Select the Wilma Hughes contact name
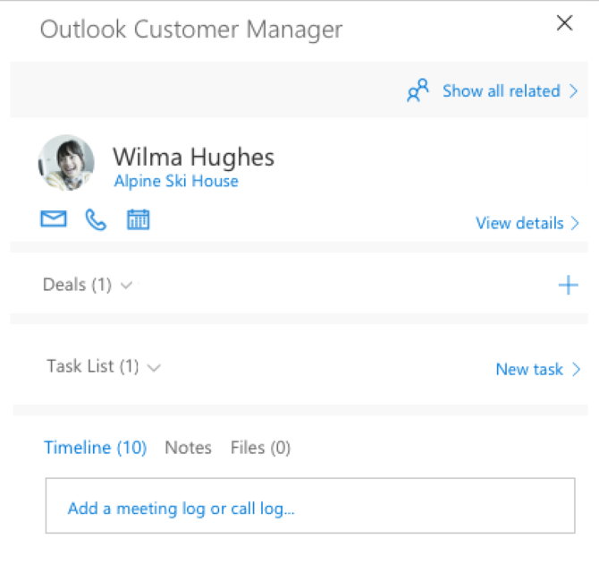The height and width of the screenshot is (582, 599). (x=193, y=158)
